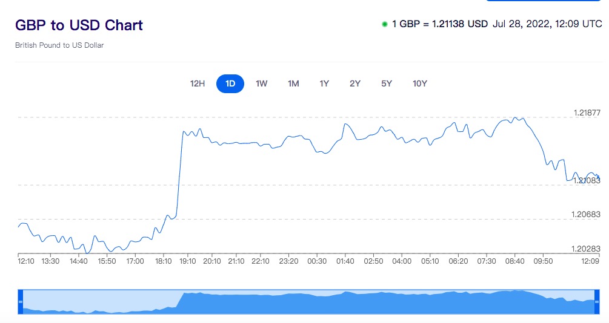Click the 12:09 end time axis label

click(590, 261)
